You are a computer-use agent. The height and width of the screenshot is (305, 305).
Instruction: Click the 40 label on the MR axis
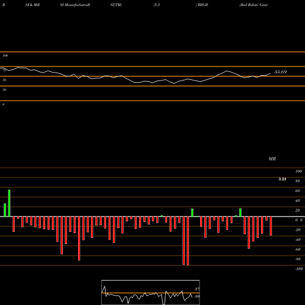point(298,201)
